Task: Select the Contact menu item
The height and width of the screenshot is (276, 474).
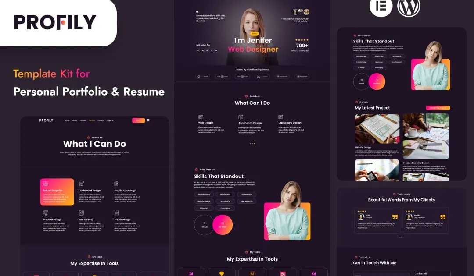Action: [101, 120]
